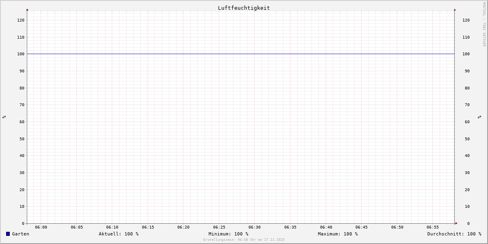Click the 06:30 time axis label
The height and width of the screenshot is (244, 488).
[255, 227]
